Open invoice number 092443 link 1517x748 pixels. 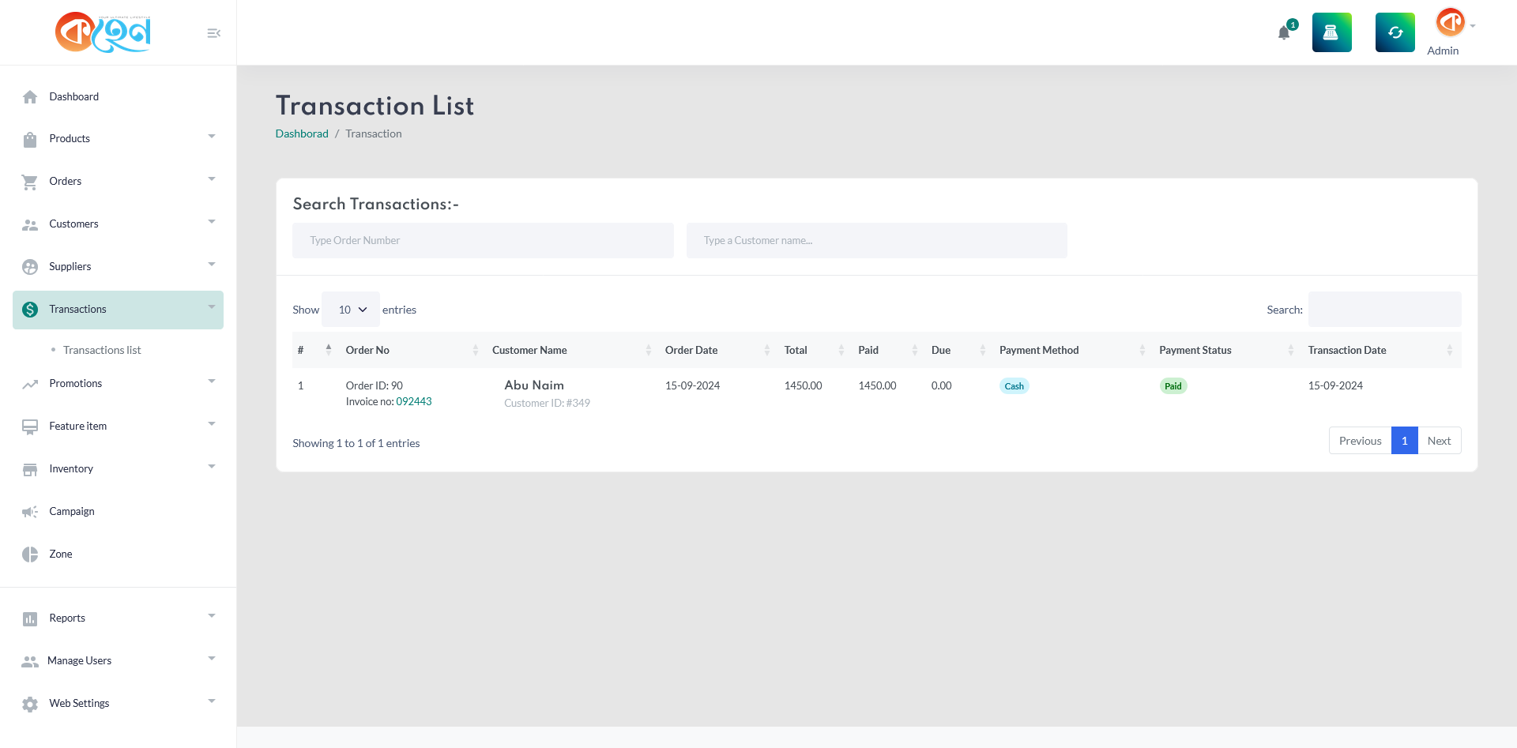414,402
